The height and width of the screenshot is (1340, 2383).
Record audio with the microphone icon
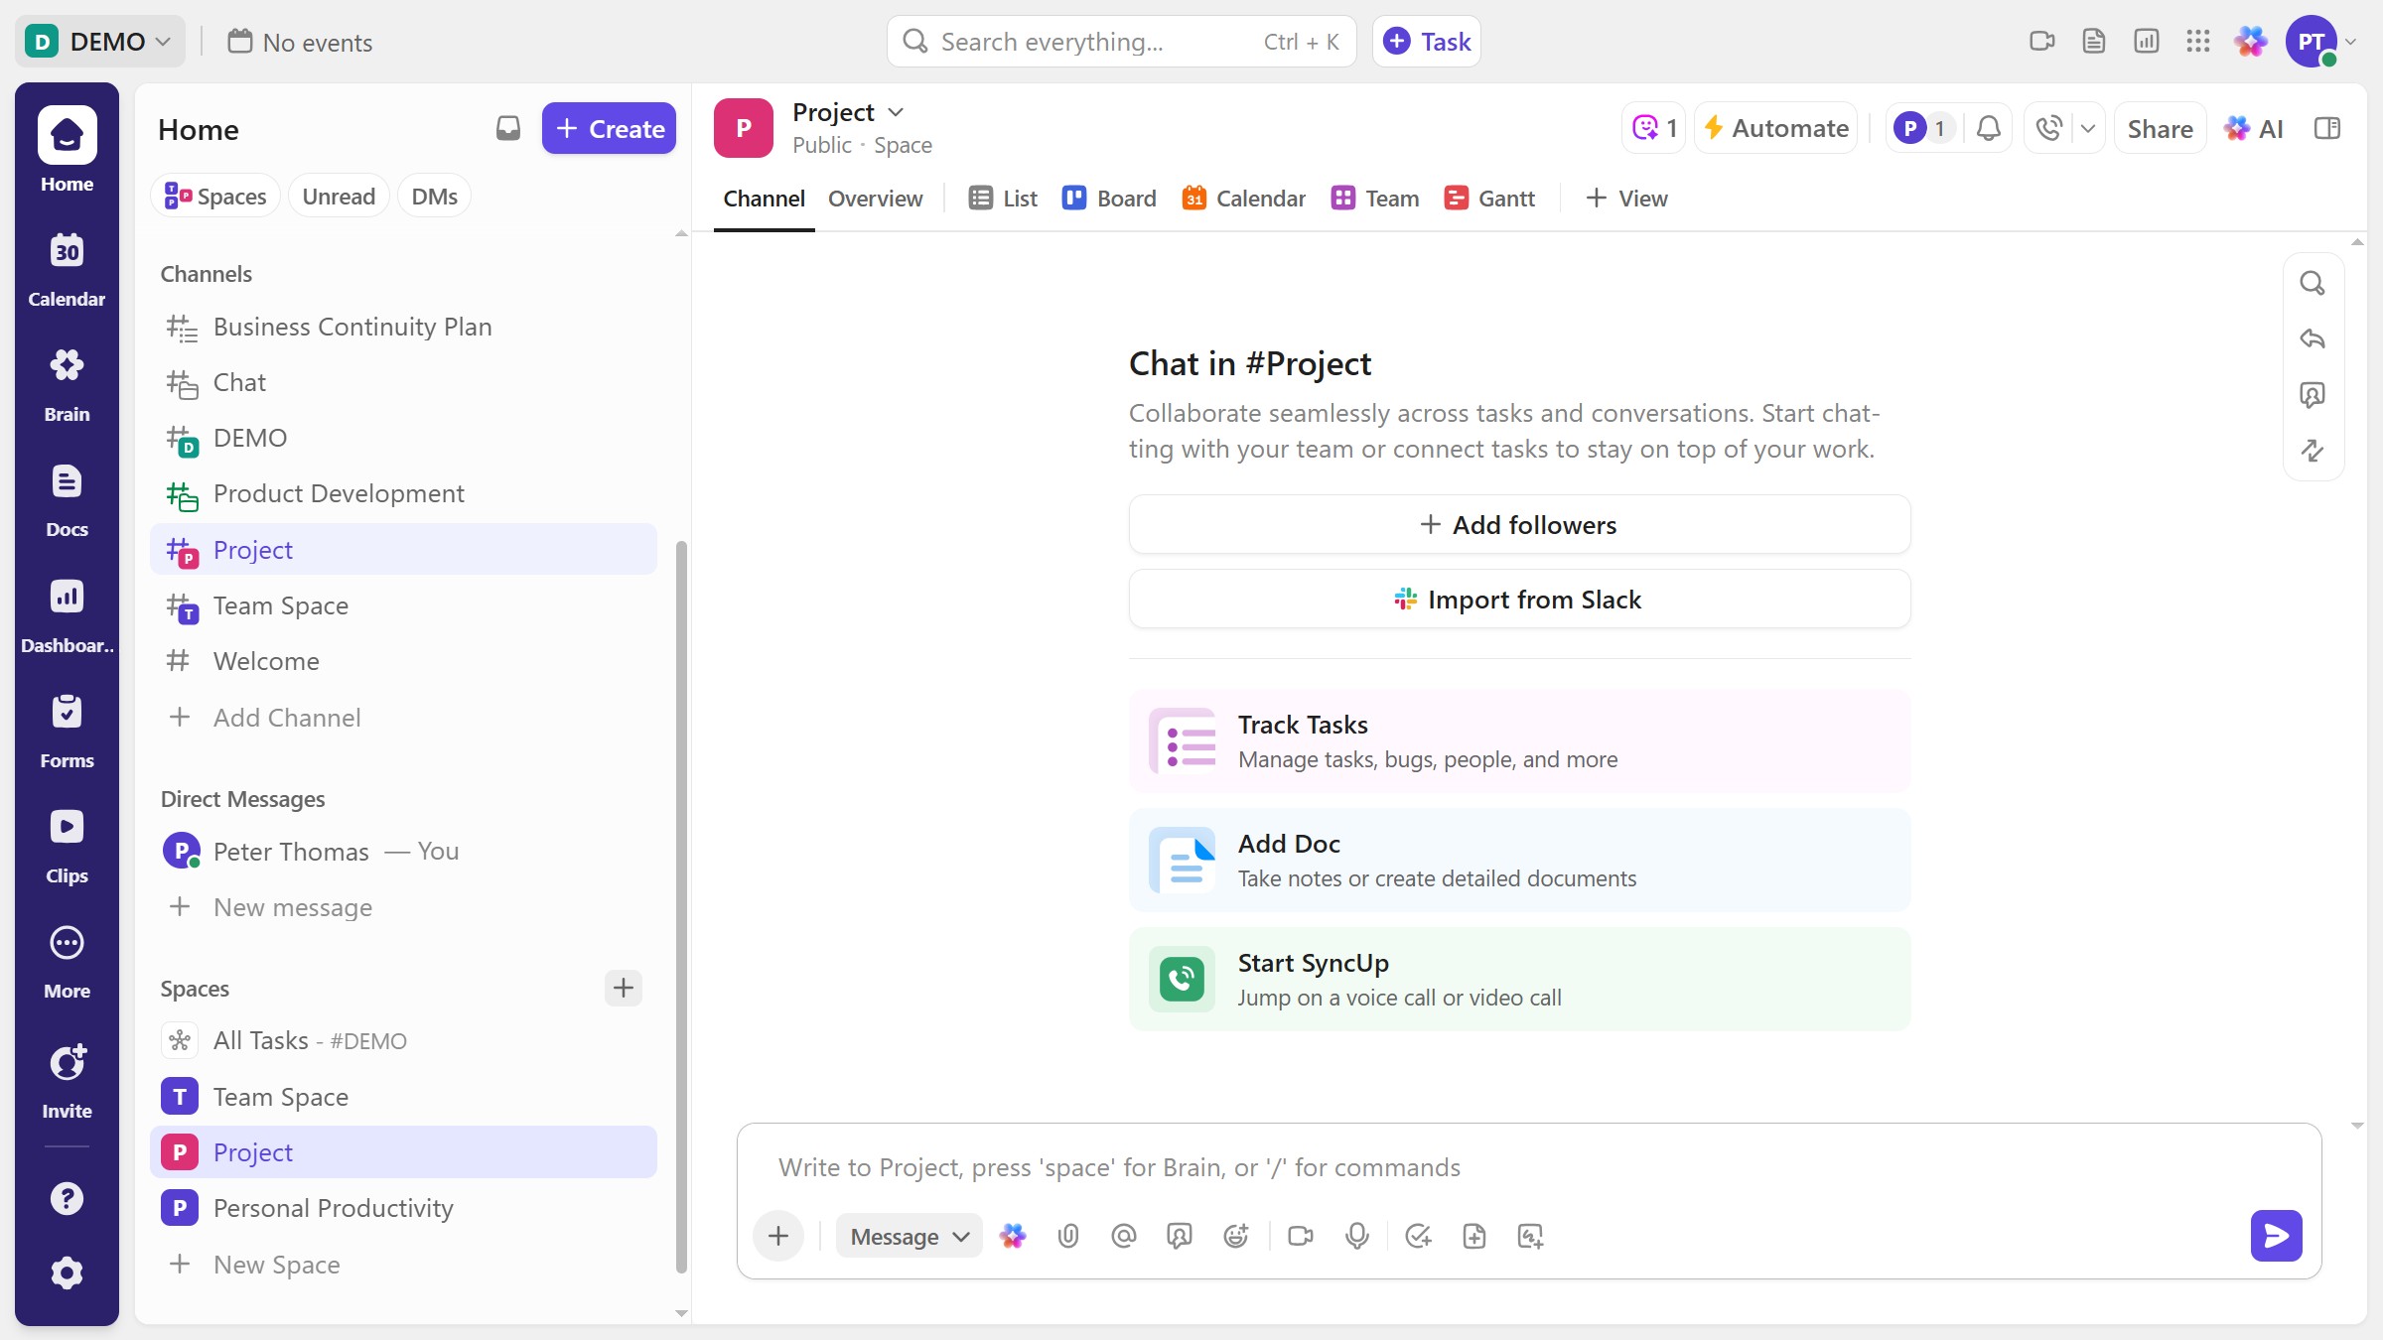tap(1356, 1236)
